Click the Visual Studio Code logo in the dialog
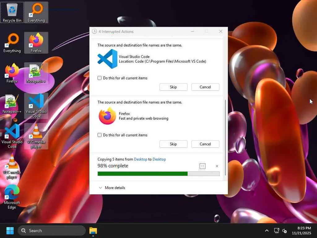Screen dimensions: 317x238 tap(107, 59)
